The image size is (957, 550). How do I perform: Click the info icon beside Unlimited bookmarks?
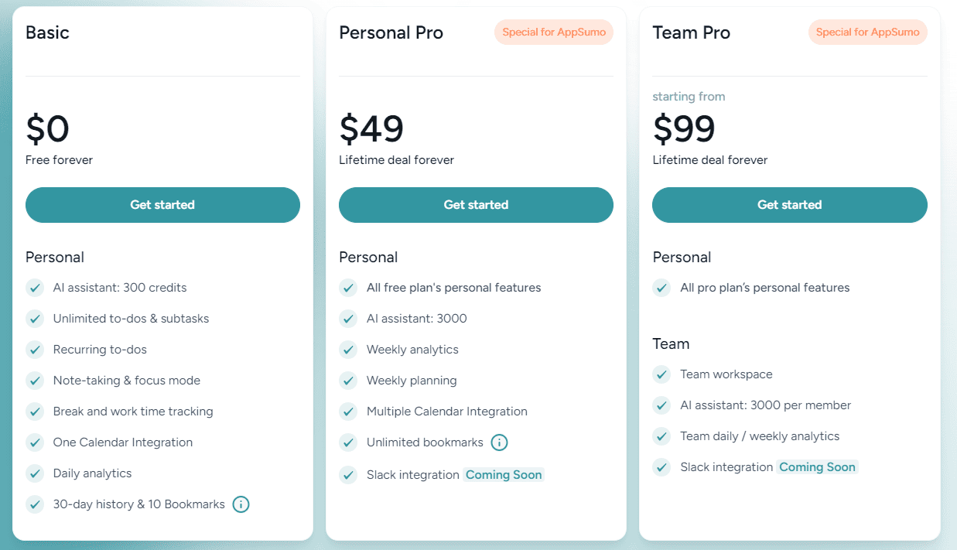point(499,442)
